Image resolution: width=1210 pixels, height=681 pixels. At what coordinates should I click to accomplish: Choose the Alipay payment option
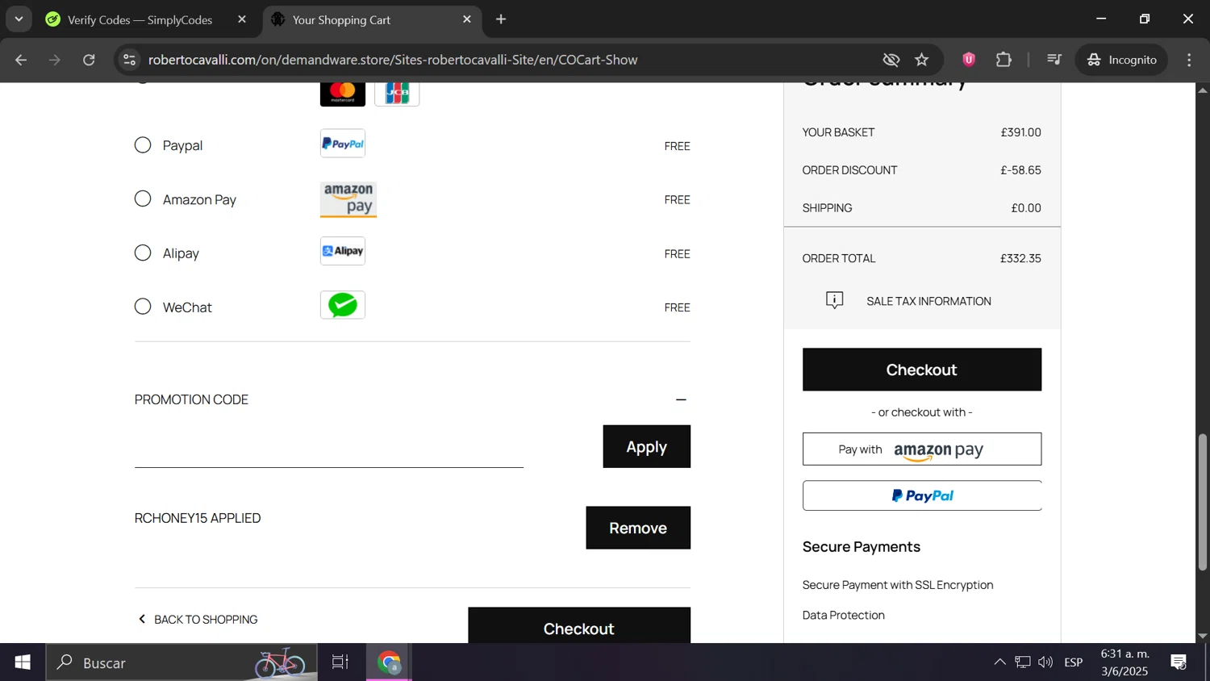pos(143,253)
